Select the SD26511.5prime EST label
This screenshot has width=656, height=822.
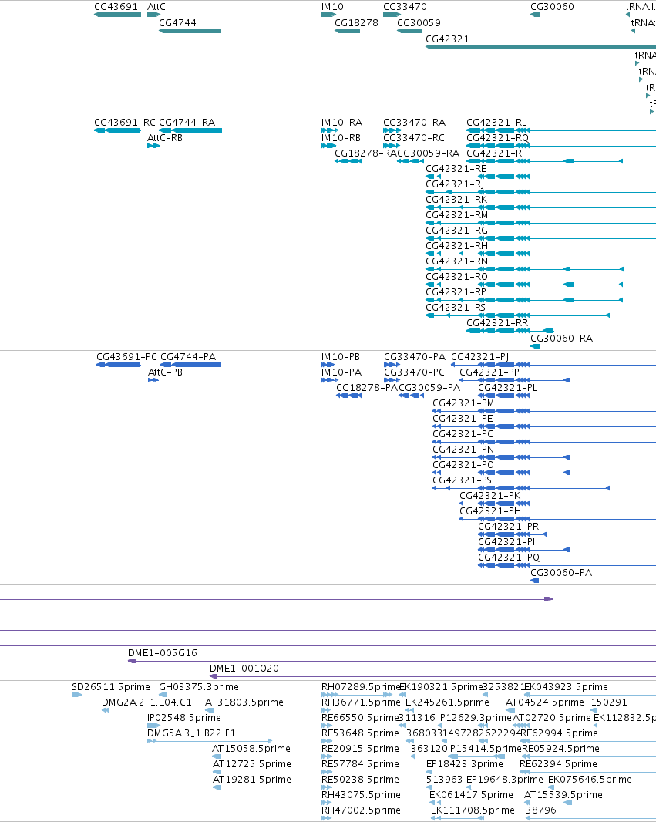coord(111,687)
